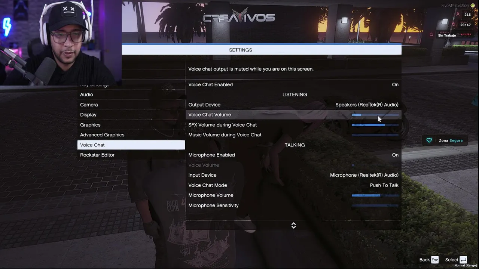Open the Audio settings category
The height and width of the screenshot is (269, 479).
point(131,95)
